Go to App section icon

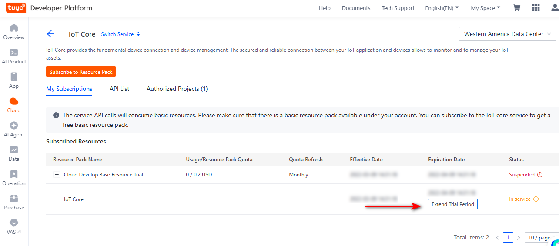click(14, 77)
